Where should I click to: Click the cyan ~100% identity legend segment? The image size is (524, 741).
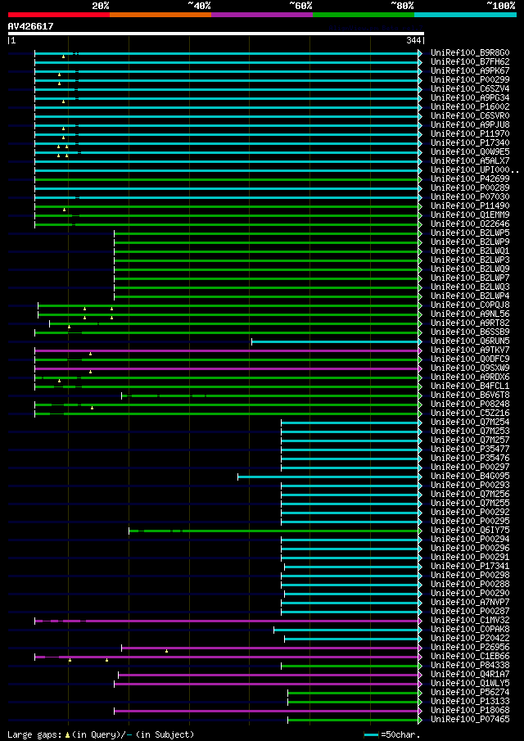(465, 15)
